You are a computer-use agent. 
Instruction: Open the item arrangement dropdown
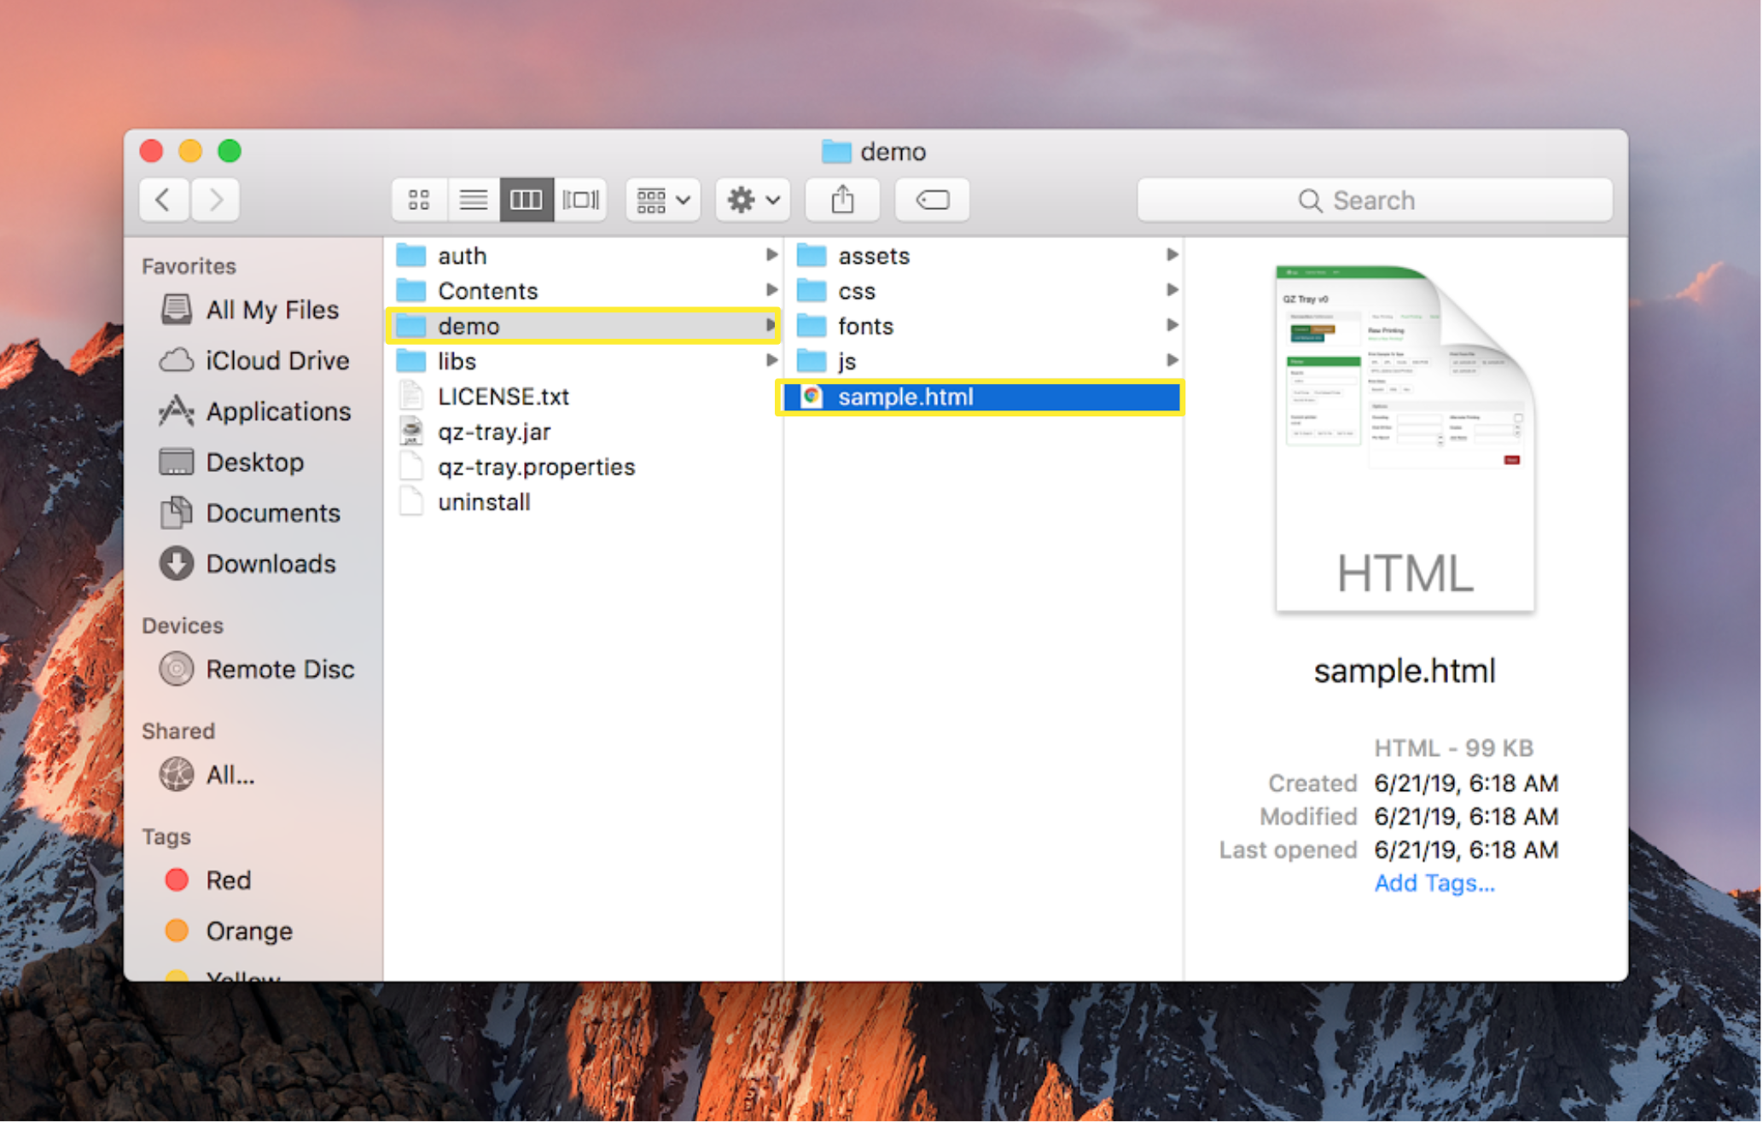coord(662,201)
